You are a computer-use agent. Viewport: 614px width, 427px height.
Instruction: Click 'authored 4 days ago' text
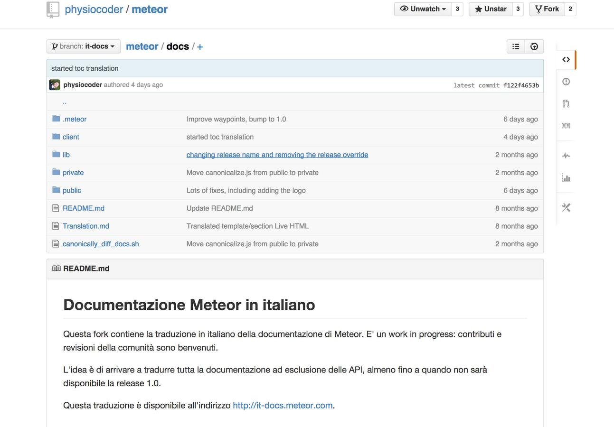133,85
